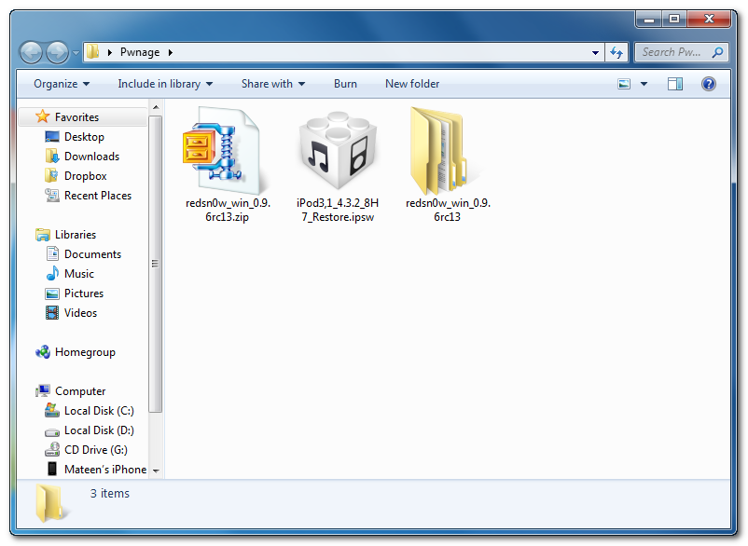Create a New folder
This screenshot has width=748, height=546.
(x=412, y=84)
